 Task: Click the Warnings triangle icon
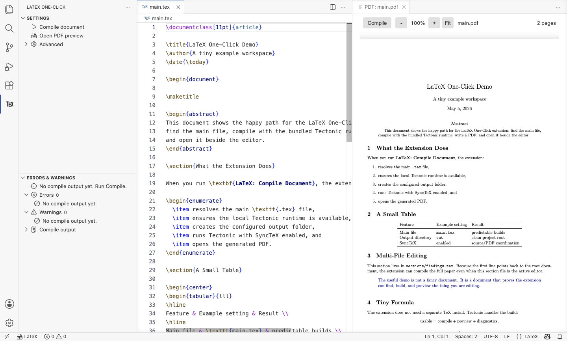point(34,212)
